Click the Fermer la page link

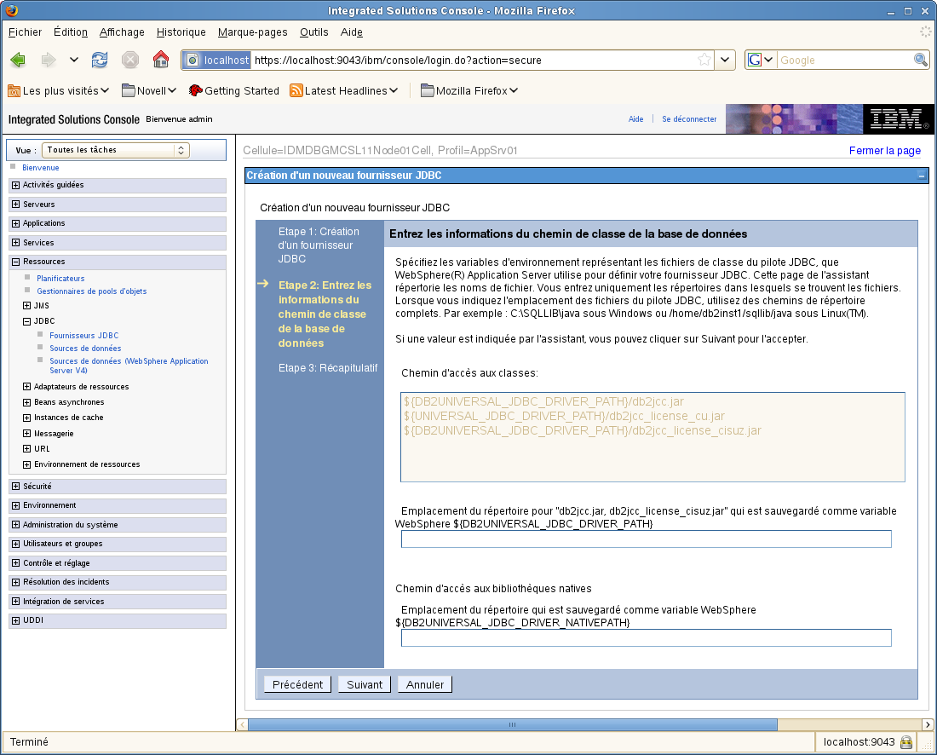pyautogui.click(x=884, y=151)
